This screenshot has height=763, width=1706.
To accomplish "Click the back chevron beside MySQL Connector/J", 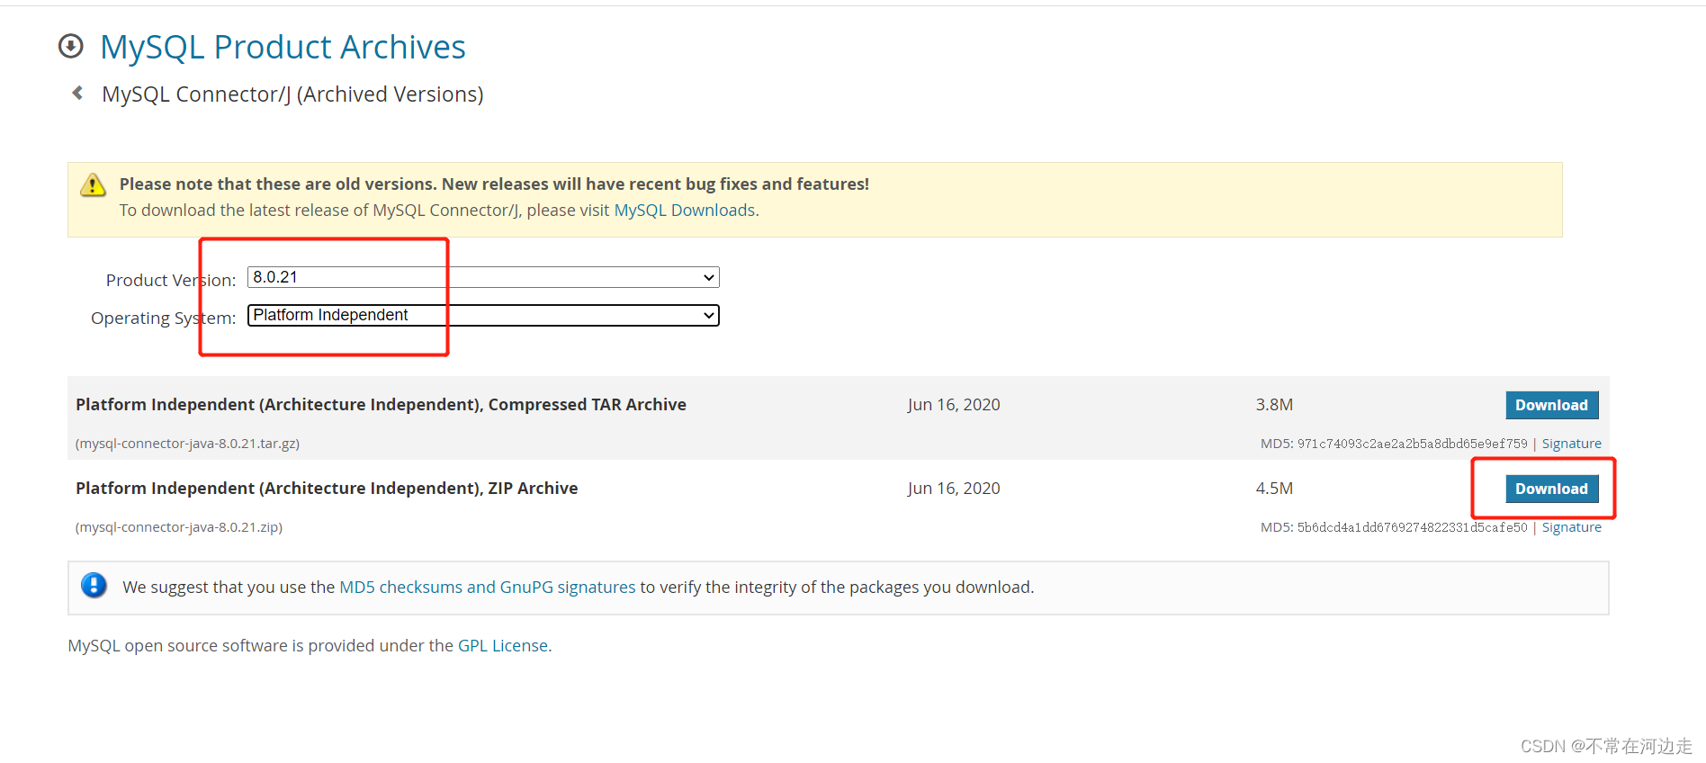I will click(77, 93).
